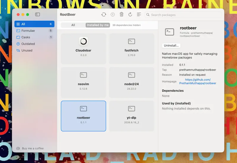This screenshot has width=237, height=163.
Task: Click the Claudebar version 0.2.0
Action: tap(84, 55)
